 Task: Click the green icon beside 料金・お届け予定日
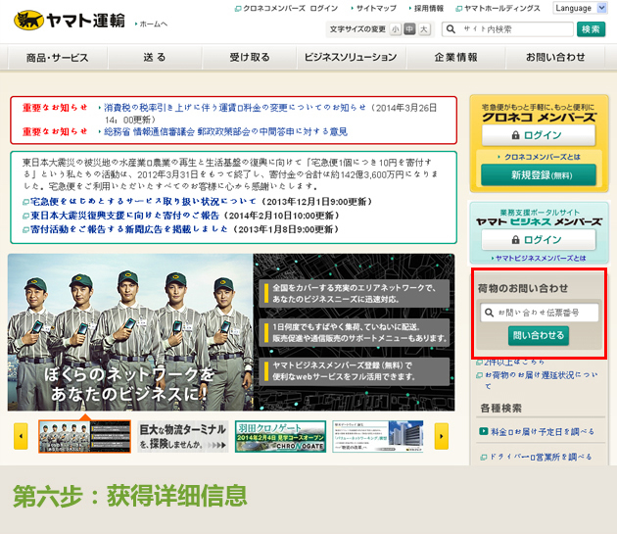484,431
